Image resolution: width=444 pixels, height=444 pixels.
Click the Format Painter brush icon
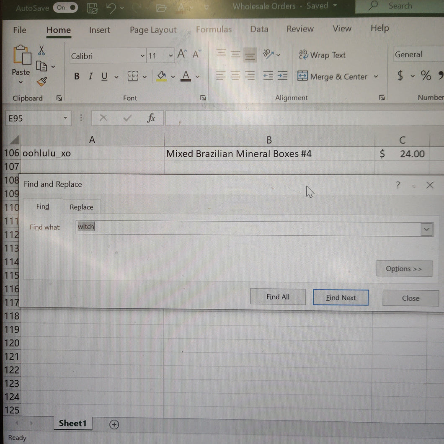(x=41, y=82)
